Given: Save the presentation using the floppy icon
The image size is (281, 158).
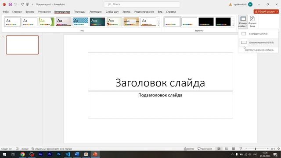Looking at the screenshot, I should tap(10, 4).
